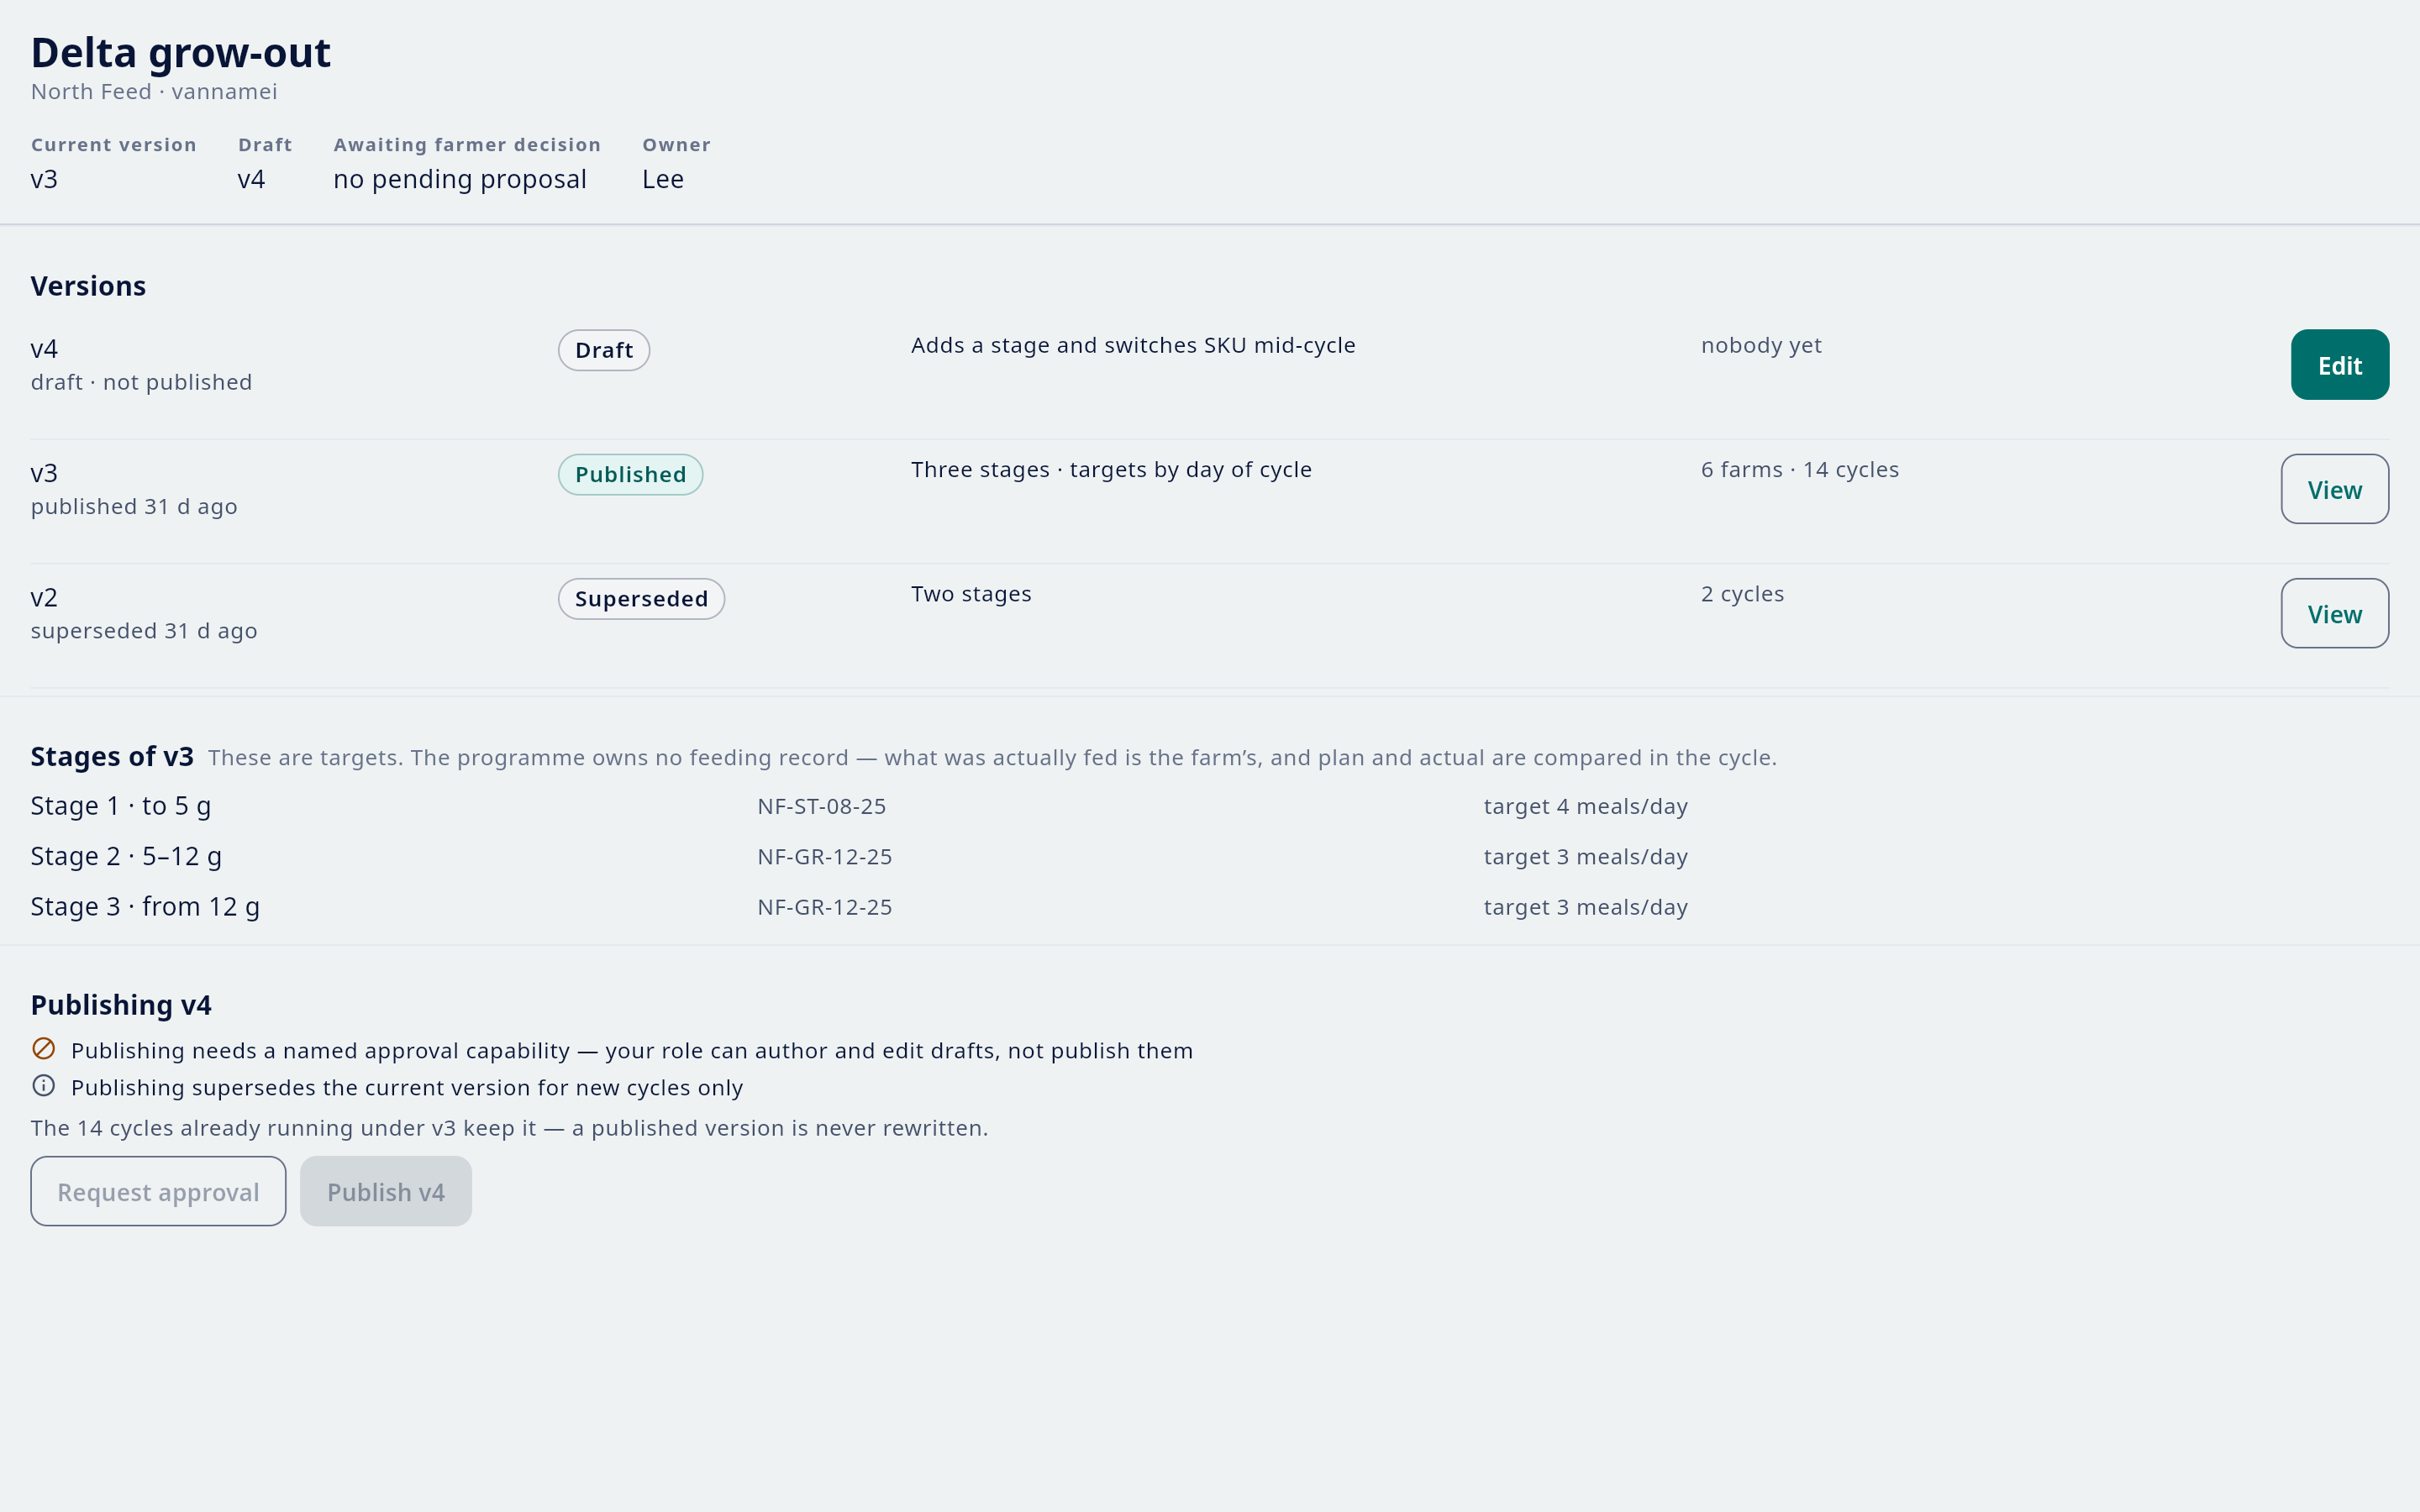Screen dimensions: 2420x1512
Task: Click Stage 3 from 12 g row
Action: pos(1210,907)
